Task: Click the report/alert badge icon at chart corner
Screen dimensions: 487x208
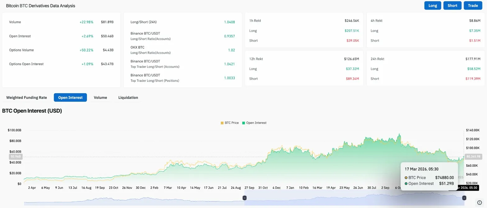Action: tap(479, 202)
